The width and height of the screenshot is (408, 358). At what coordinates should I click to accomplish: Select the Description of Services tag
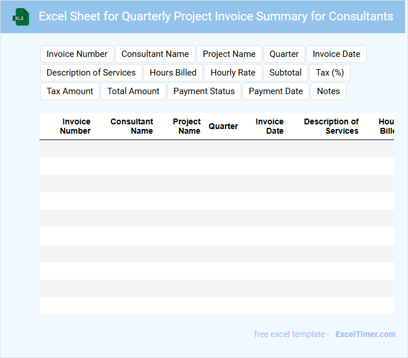[91, 73]
